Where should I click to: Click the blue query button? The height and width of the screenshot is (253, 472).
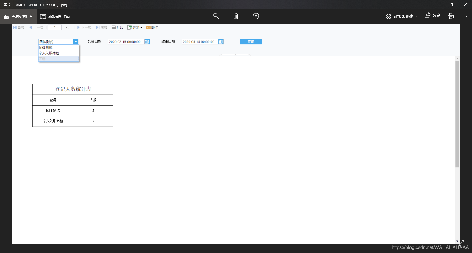[x=251, y=42]
